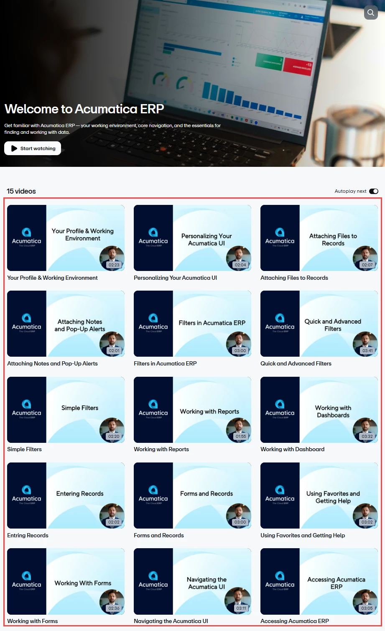385x631 pixels.
Task: Open Filters in Acumatica ERP thumbnail
Action: [x=192, y=324]
